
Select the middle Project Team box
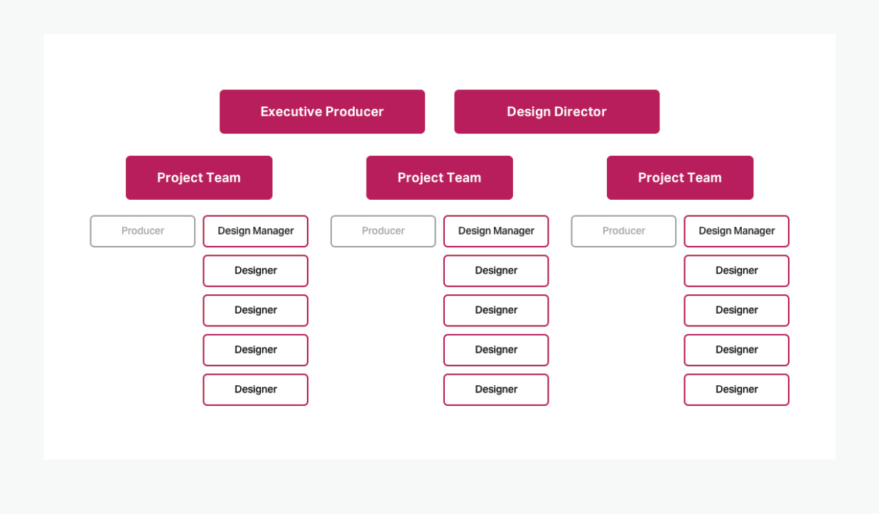pos(439,178)
